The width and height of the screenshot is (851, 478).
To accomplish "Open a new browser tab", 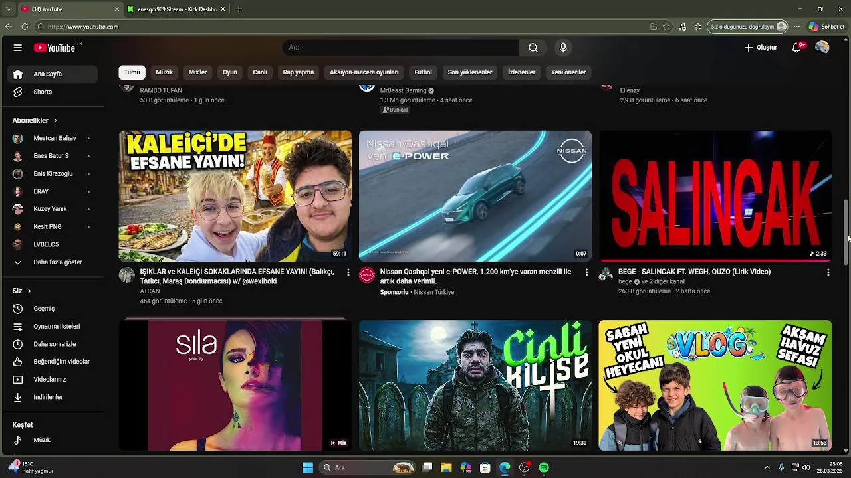I will click(x=239, y=9).
